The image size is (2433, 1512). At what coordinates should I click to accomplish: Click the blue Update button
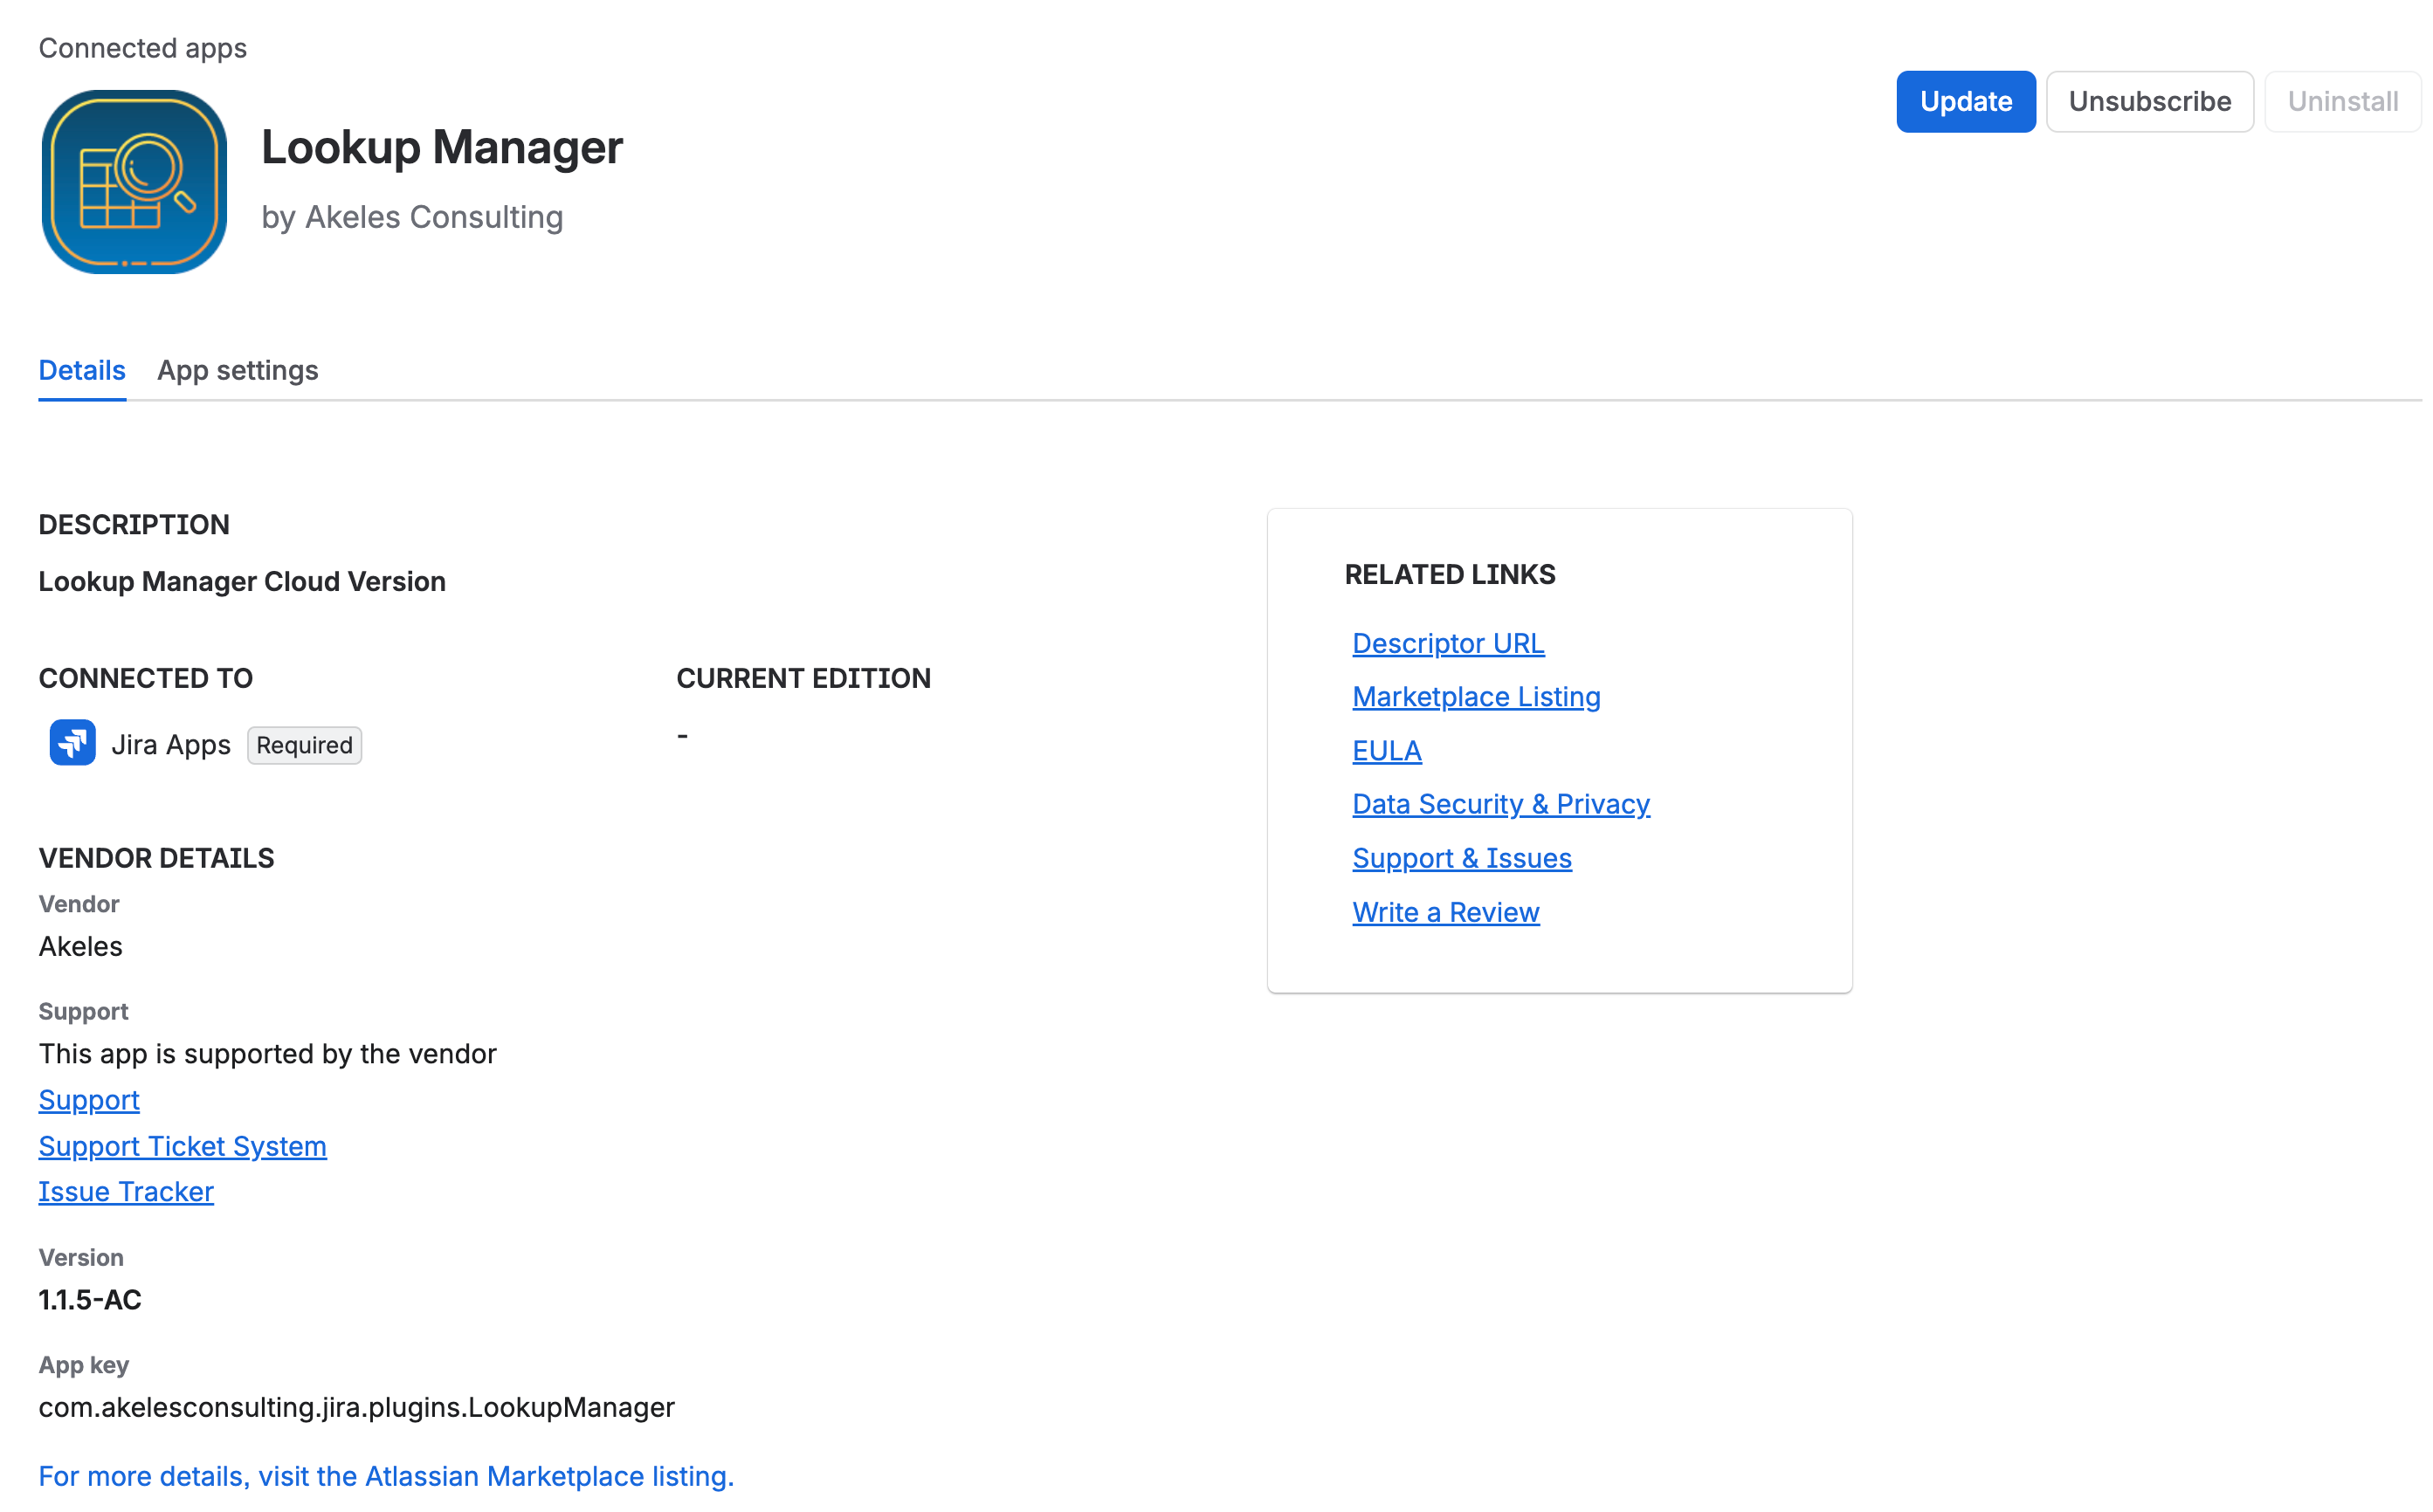1965,101
